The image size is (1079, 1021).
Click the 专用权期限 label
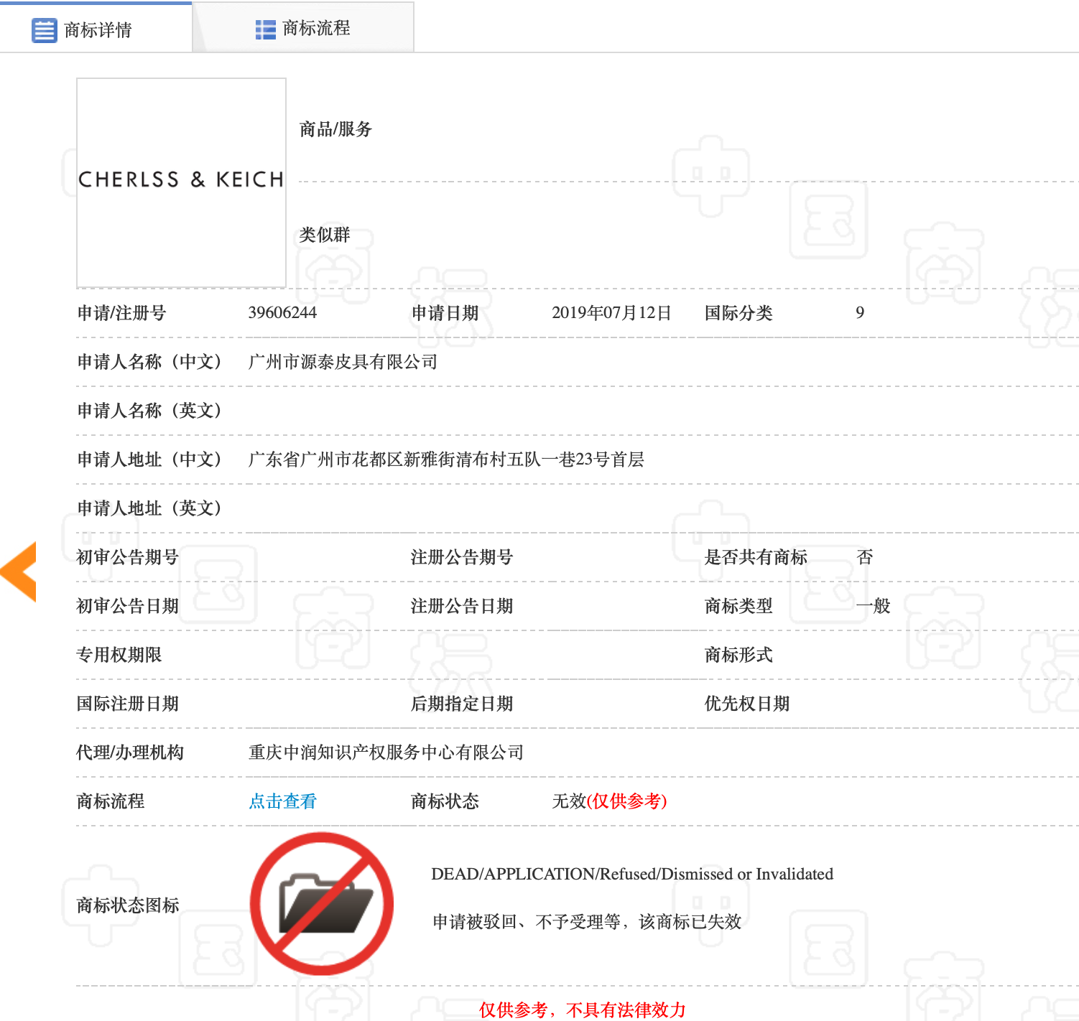pyautogui.click(x=119, y=655)
